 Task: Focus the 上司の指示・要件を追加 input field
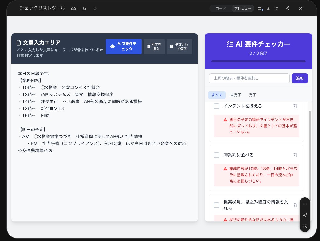tap(249, 78)
